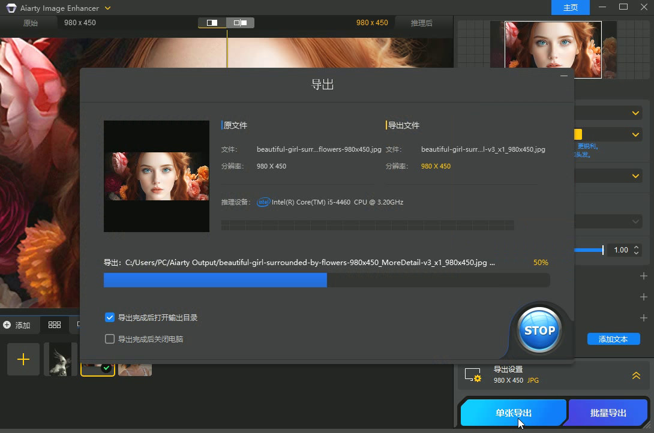Screen dimensions: 654x433
Task: Minimize the export dialog
Action: tap(563, 76)
